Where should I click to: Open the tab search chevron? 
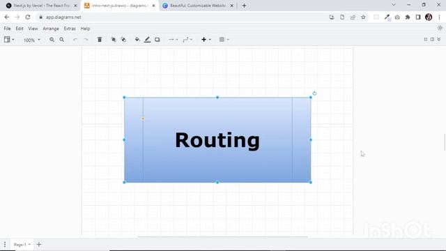click(394, 5)
